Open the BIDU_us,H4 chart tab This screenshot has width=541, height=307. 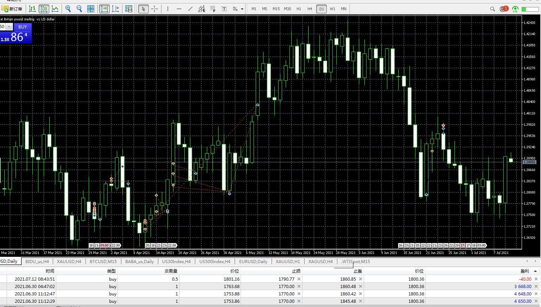pos(37,261)
